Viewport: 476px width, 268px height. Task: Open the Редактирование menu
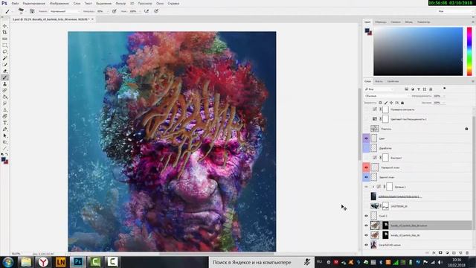click(33, 3)
